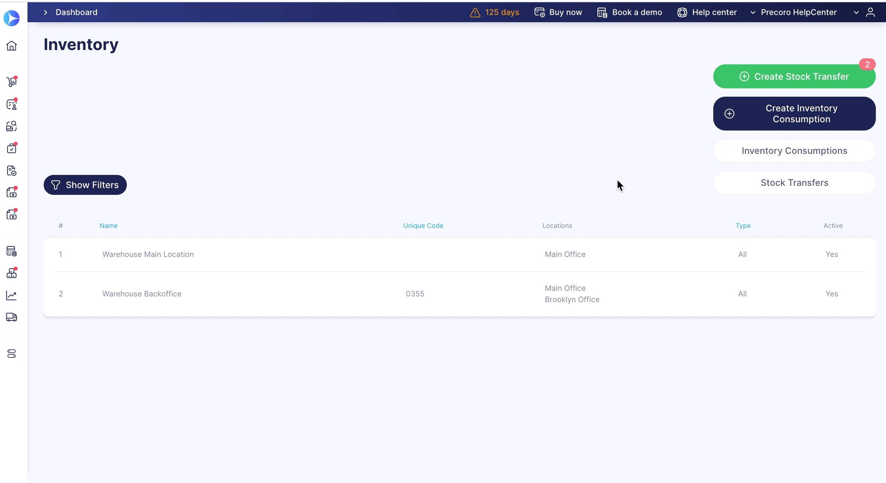This screenshot has height=483, width=886.
Task: Click Main Office in Warehouse Main Location row
Action: 565,254
